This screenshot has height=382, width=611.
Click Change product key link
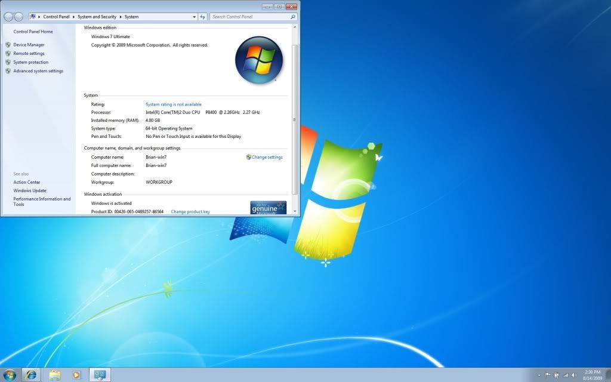(x=190, y=212)
